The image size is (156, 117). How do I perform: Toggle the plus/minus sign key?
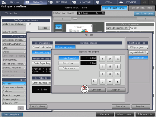coord(94,82)
